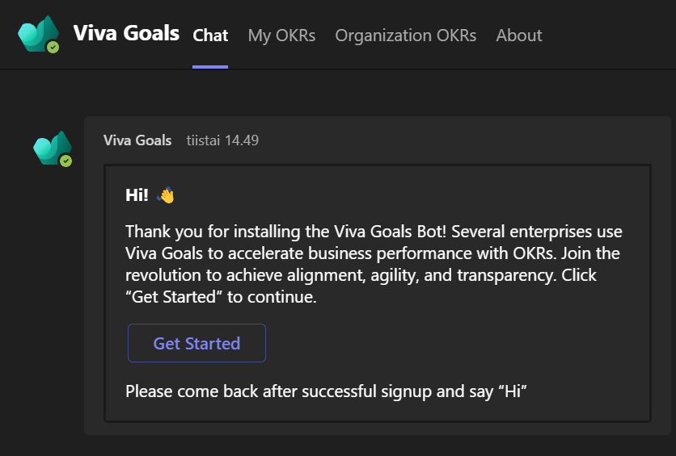Click the Viva Goals app title in header

(126, 33)
